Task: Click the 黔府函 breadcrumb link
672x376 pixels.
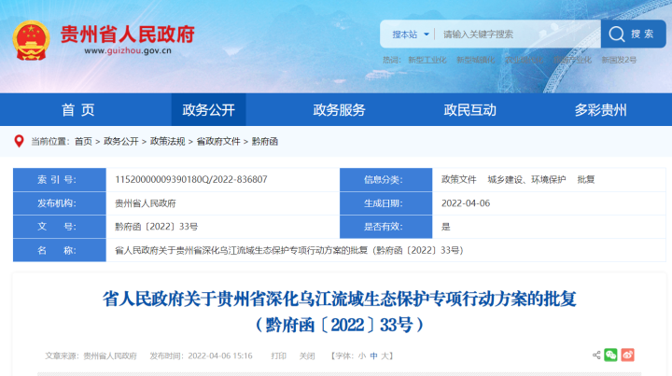Action: [265, 141]
